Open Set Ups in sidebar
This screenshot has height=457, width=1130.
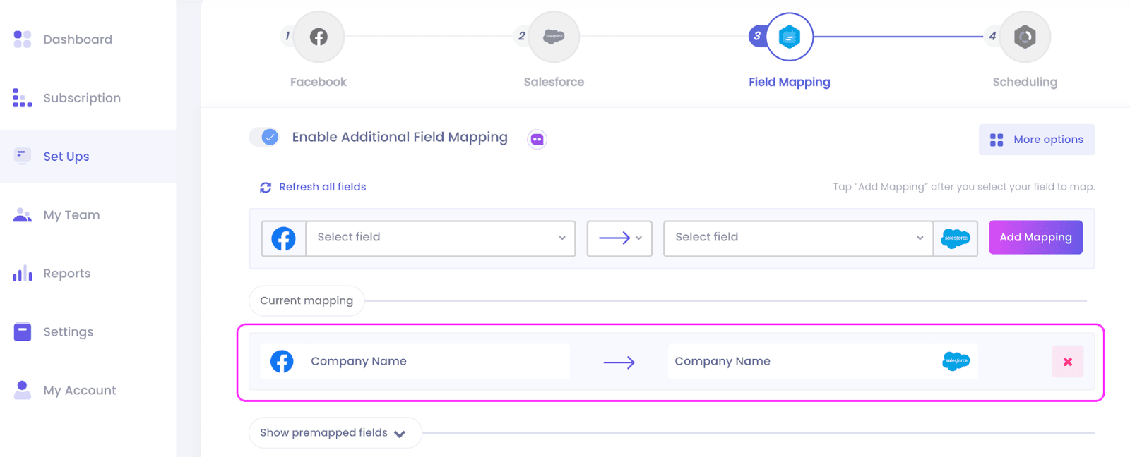[66, 157]
